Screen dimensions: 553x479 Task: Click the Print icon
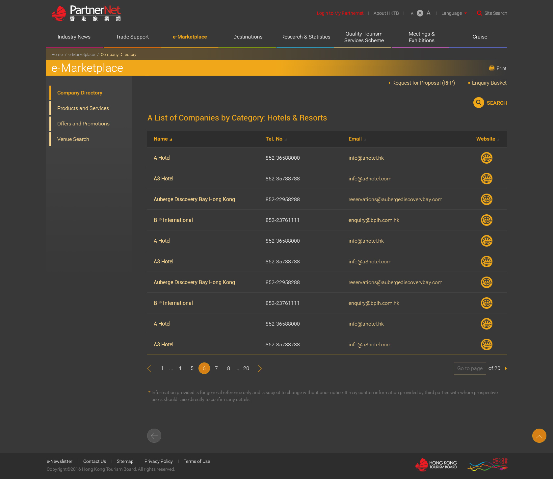(x=492, y=68)
